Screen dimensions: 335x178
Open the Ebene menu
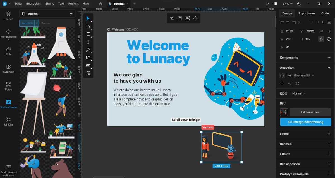click(50, 4)
